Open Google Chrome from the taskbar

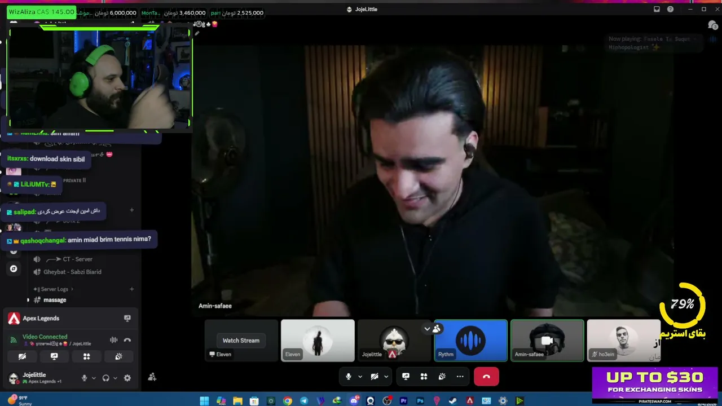[x=288, y=401]
